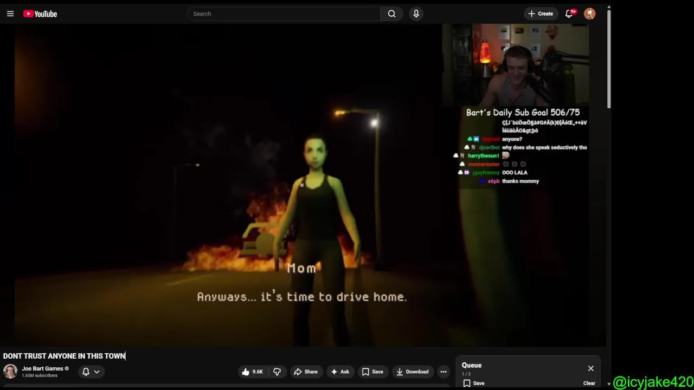Download the video
The height and width of the screenshot is (390, 694).
pos(412,372)
